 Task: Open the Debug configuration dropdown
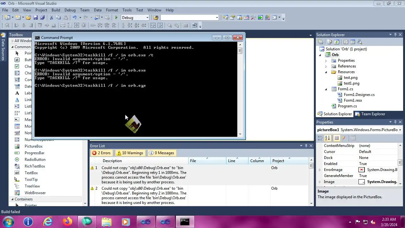tap(147, 18)
